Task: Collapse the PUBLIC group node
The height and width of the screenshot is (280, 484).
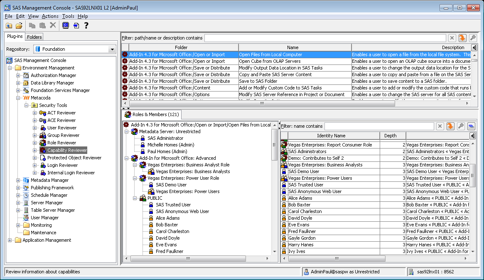Action: 135,198
